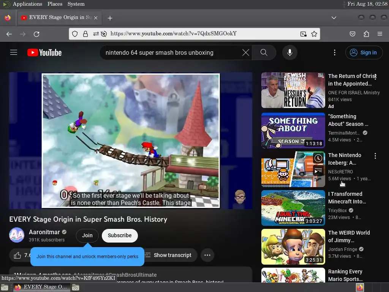
Task: Open the file manager icon in taskbar
Action: click(x=76, y=287)
